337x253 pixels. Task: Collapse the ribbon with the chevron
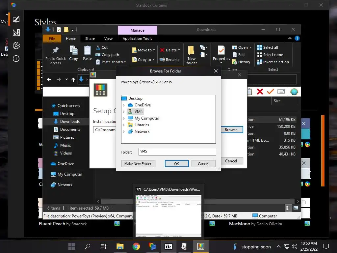(x=290, y=38)
